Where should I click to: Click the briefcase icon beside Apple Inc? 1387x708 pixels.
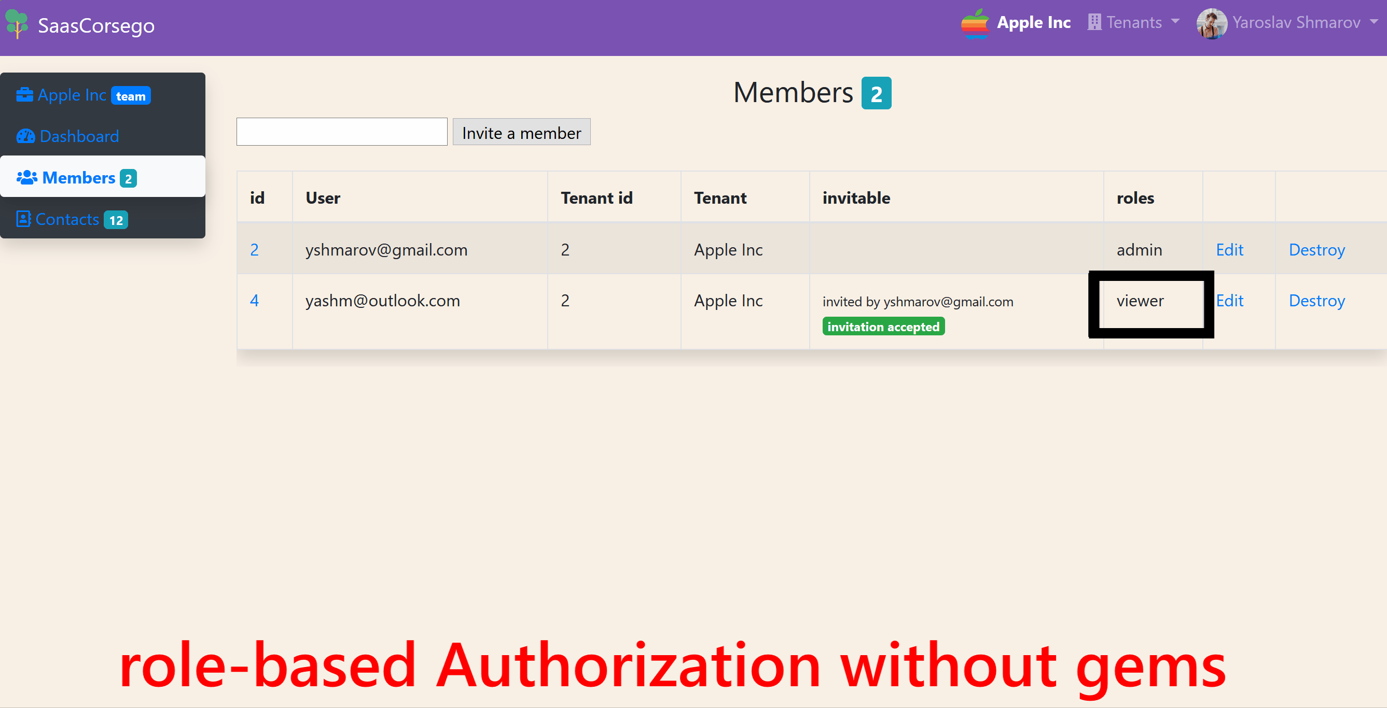click(25, 95)
